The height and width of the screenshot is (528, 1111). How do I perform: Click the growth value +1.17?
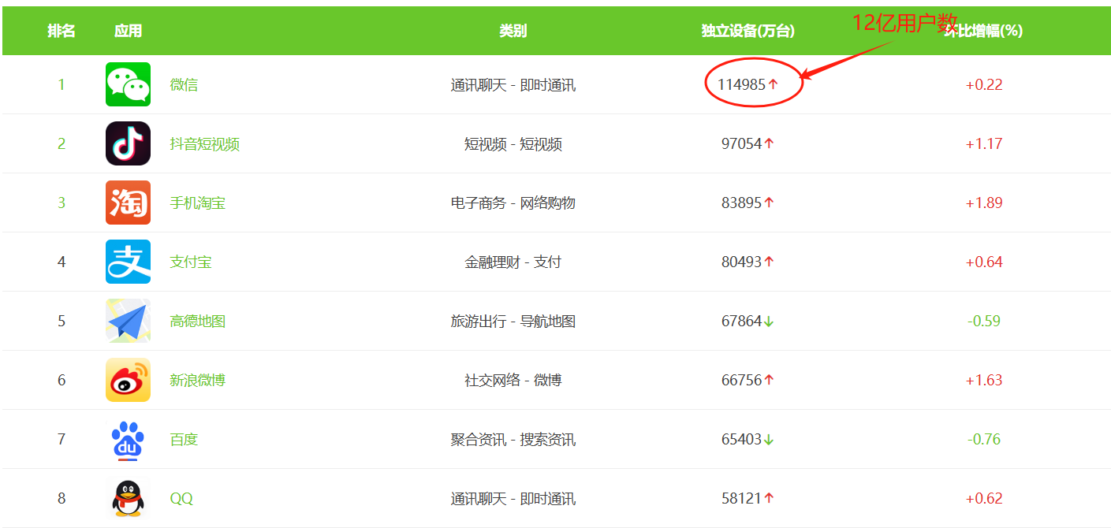pyautogui.click(x=984, y=143)
